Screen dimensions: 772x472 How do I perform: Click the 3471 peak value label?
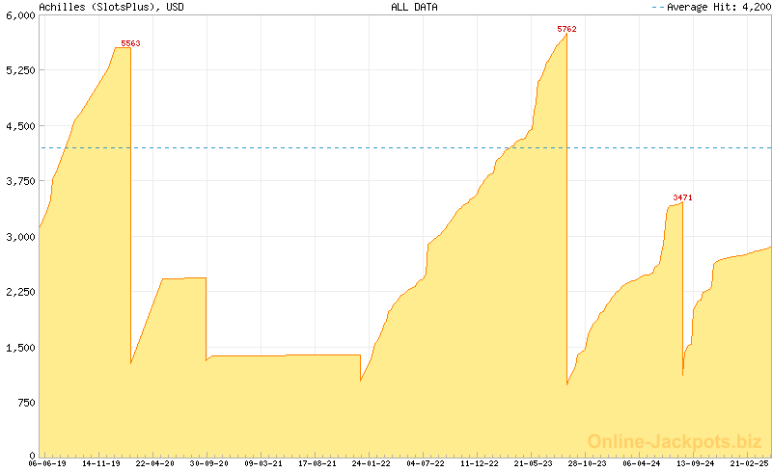[682, 197]
